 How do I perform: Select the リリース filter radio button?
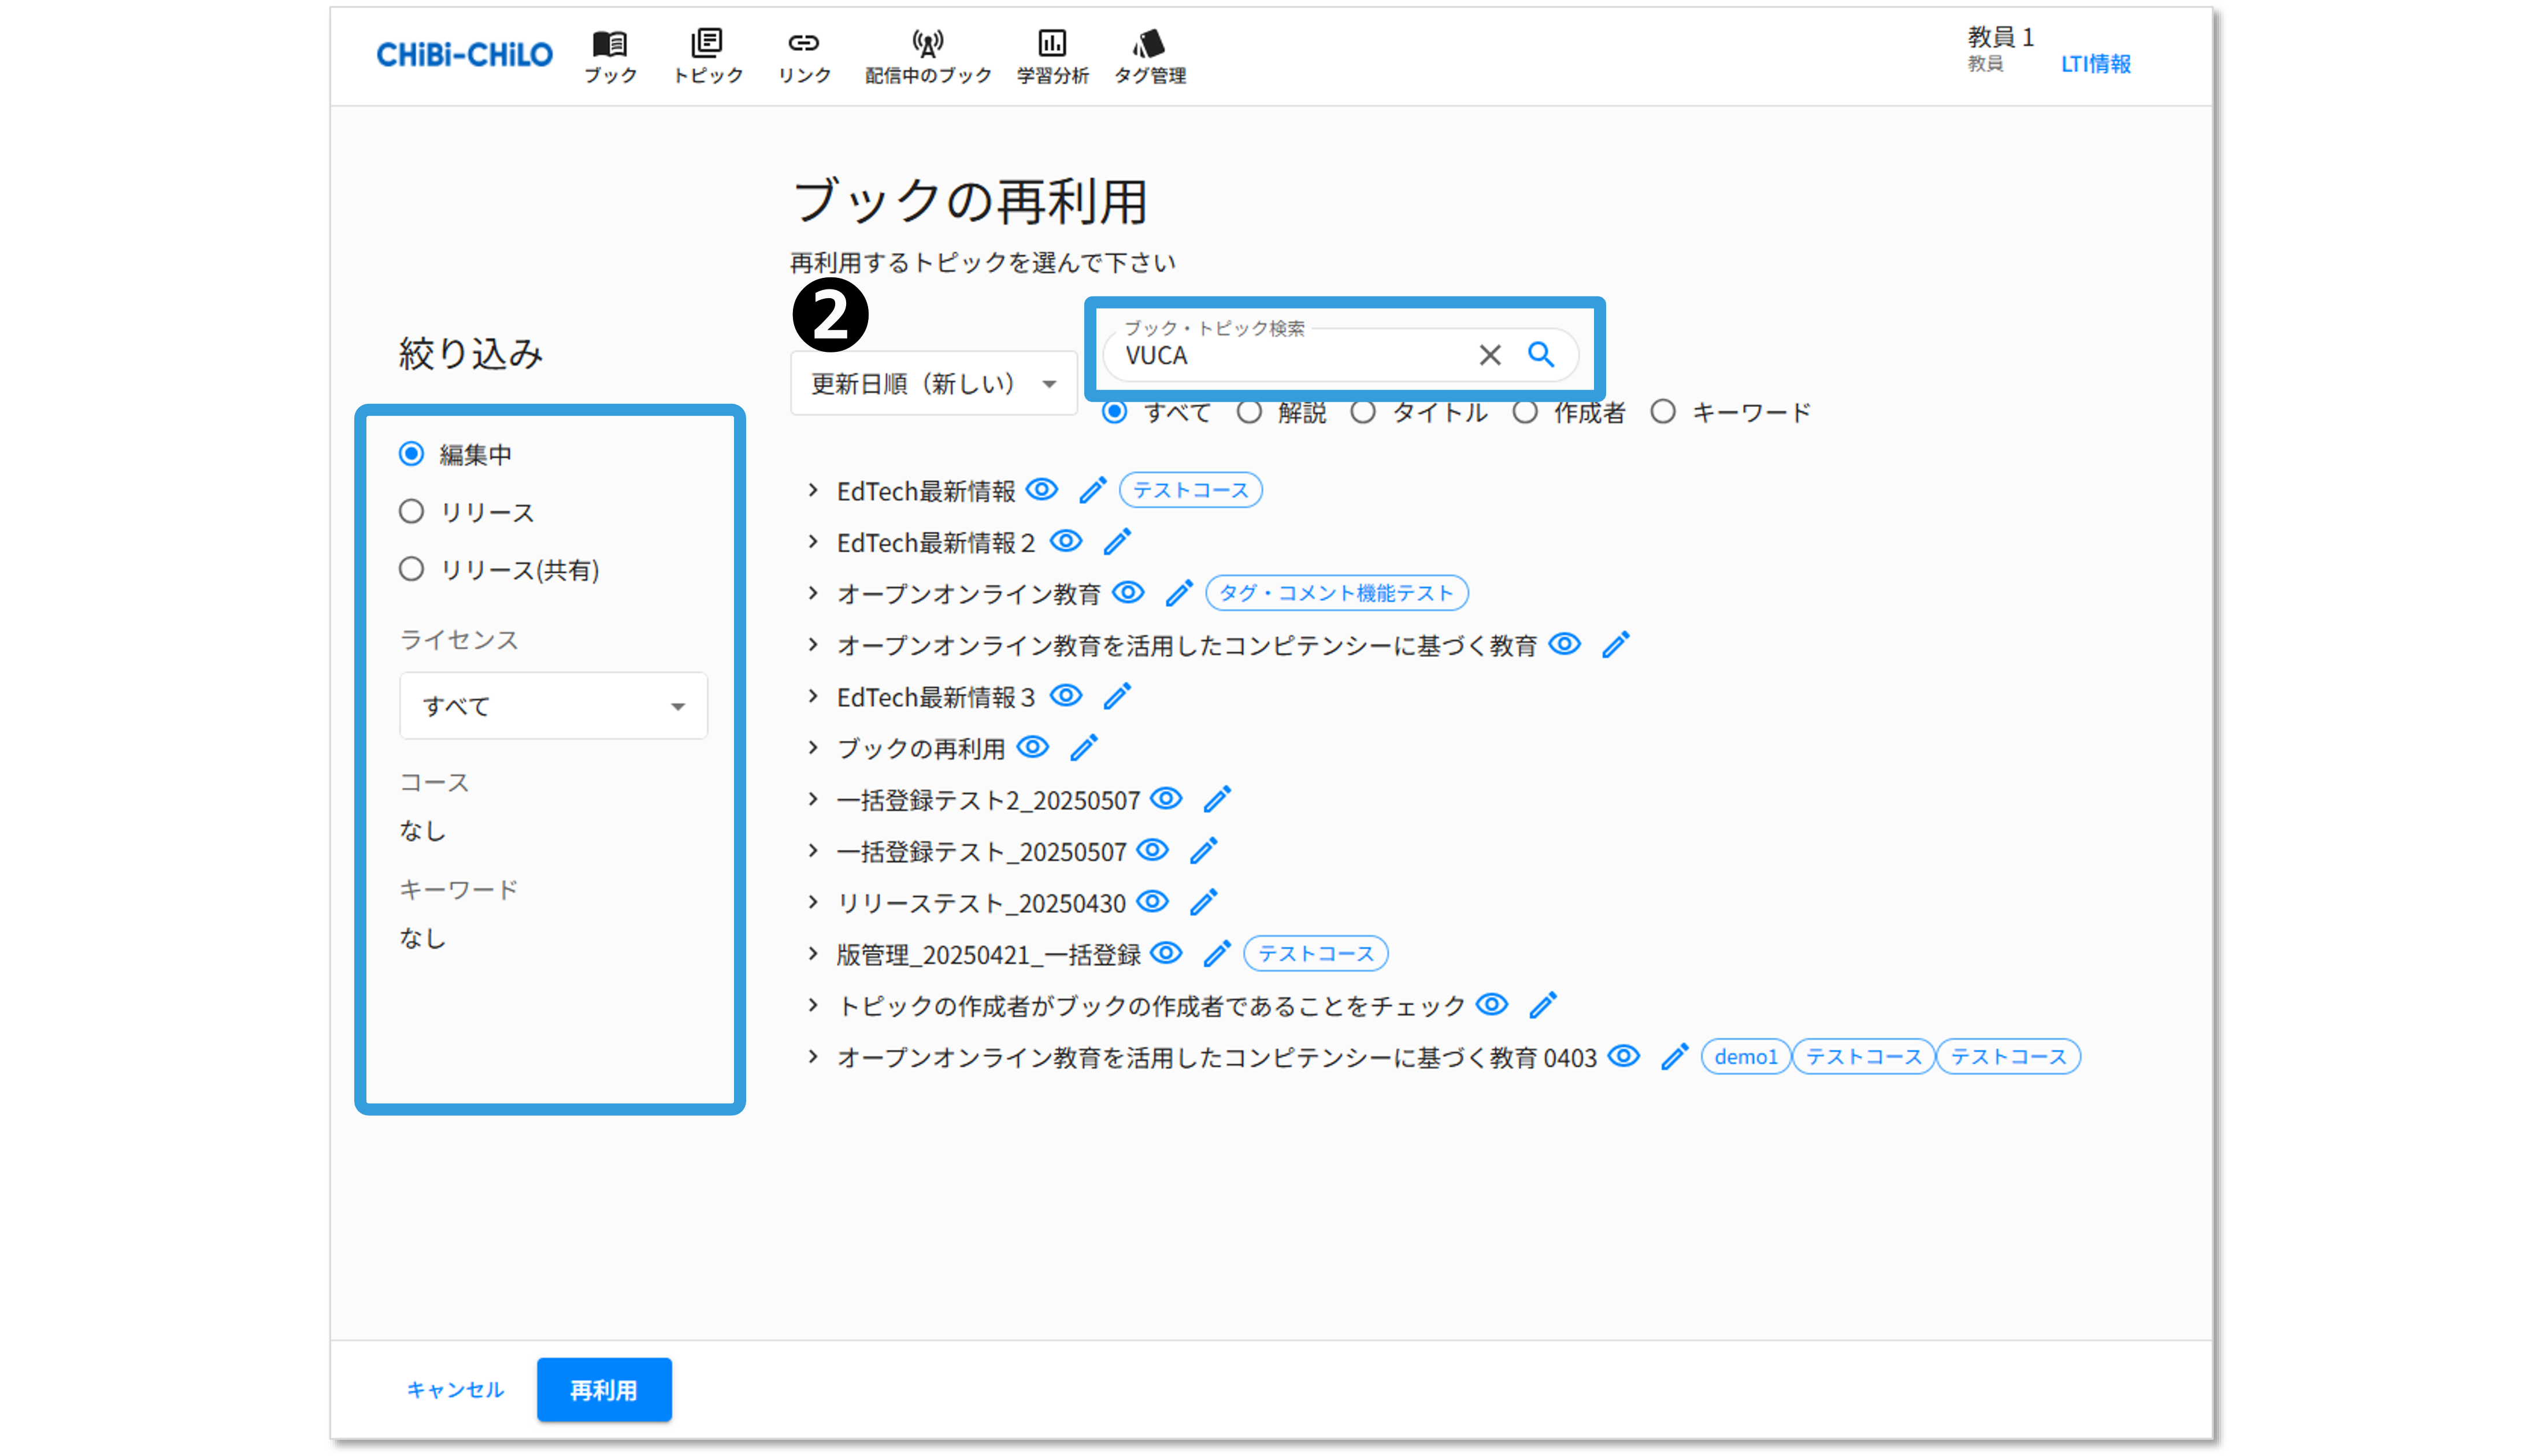coord(411,512)
